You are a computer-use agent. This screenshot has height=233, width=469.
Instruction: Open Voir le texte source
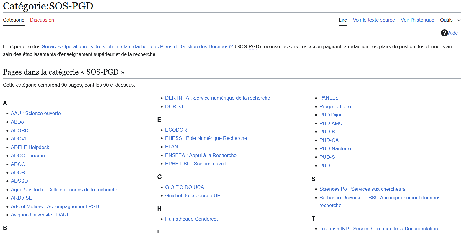point(374,20)
